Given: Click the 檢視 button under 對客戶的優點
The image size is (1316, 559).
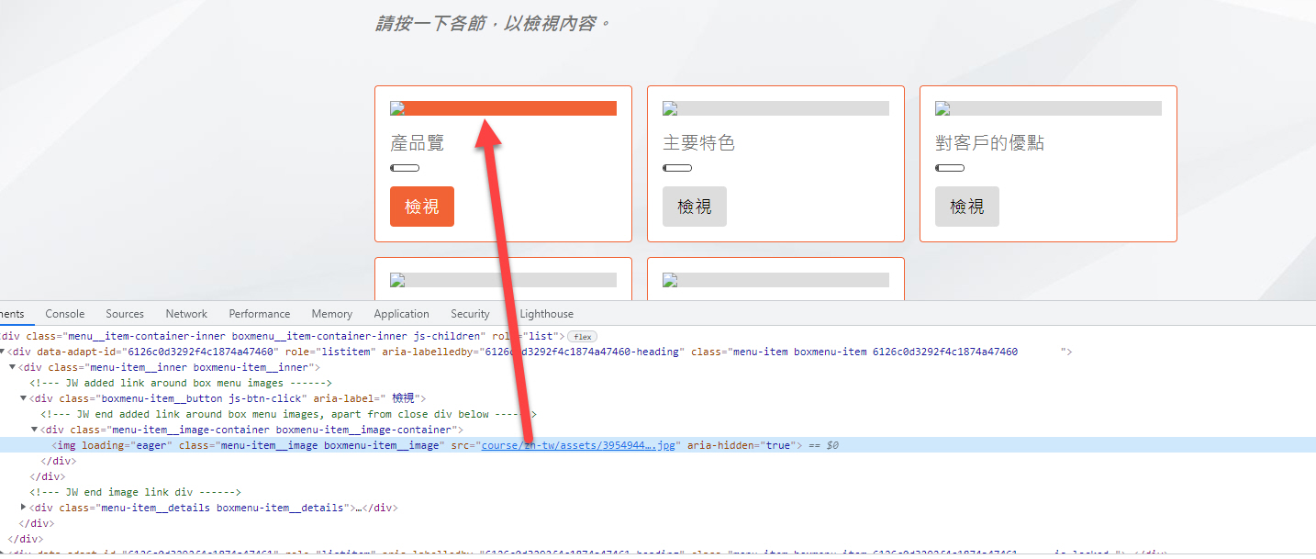Looking at the screenshot, I should (x=967, y=207).
